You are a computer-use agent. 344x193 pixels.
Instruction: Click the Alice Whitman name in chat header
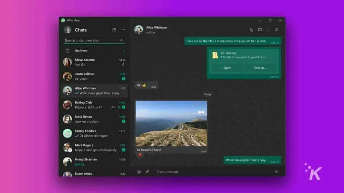coord(157,27)
